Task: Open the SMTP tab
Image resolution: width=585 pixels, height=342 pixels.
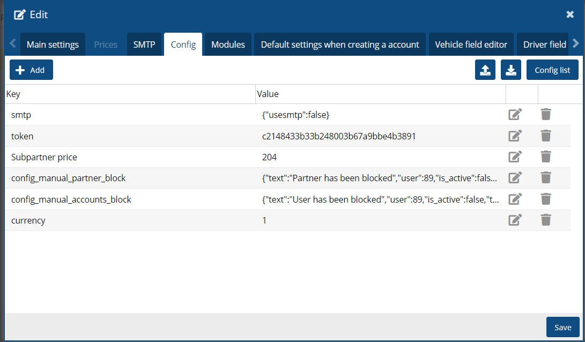Action: point(144,44)
